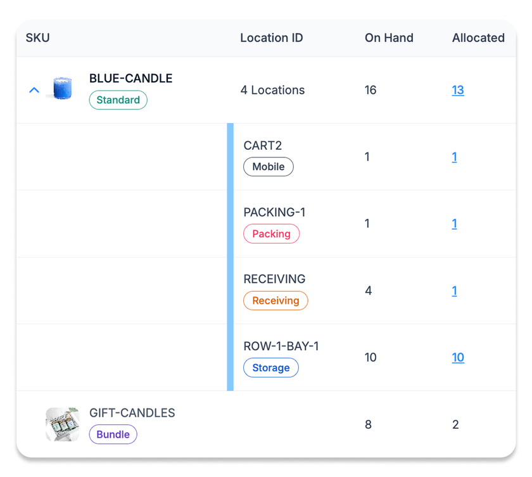Select the Storage location type badge

pyautogui.click(x=270, y=368)
